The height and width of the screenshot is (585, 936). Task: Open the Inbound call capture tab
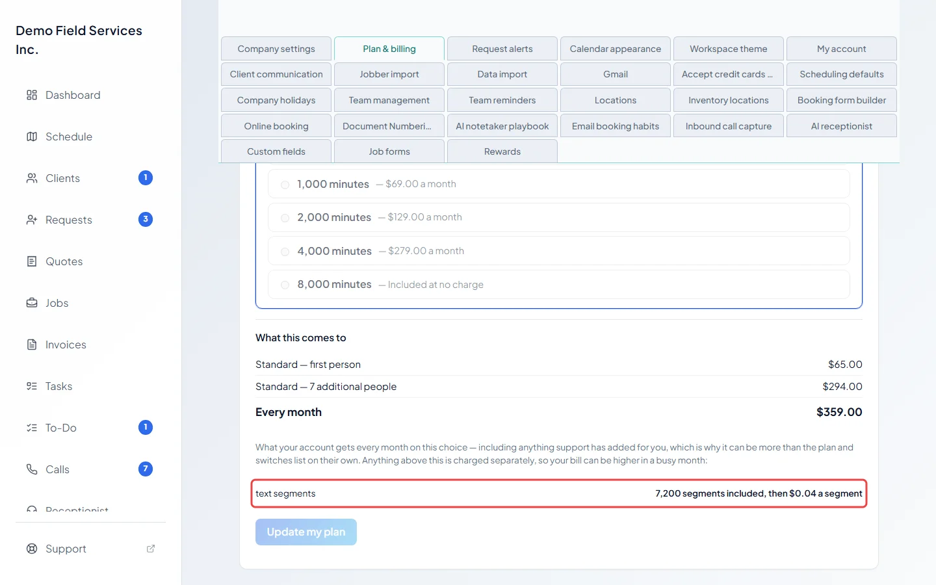pos(729,126)
